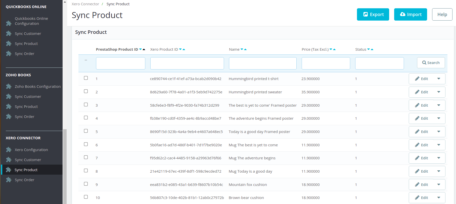The height and width of the screenshot is (204, 456).
Task: Sort PrestaShop Product ID ascending arrow
Action: click(x=144, y=49)
